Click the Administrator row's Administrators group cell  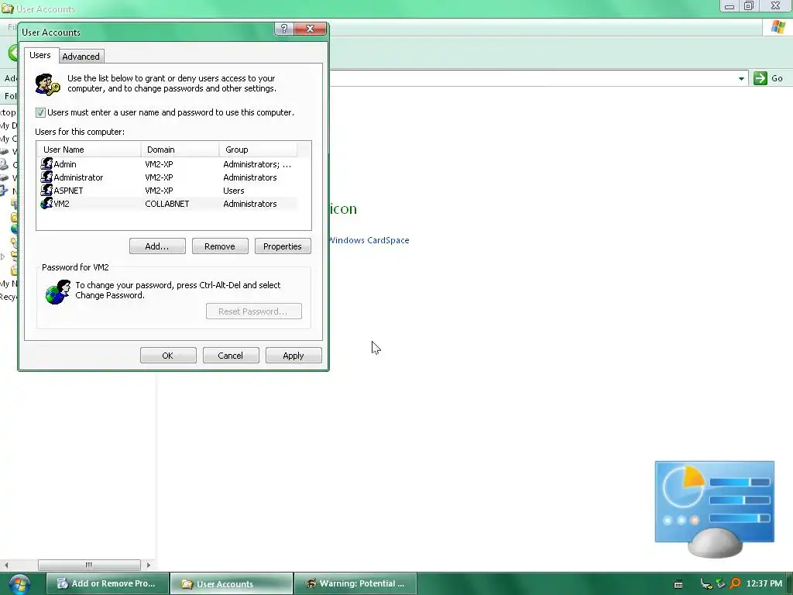[x=250, y=177]
